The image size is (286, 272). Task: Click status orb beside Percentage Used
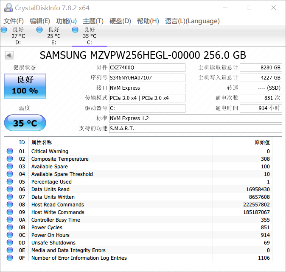pyautogui.click(x=10, y=181)
